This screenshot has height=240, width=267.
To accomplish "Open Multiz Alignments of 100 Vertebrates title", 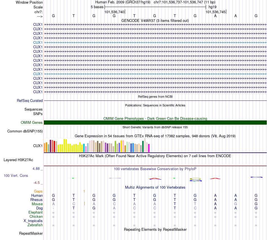I will (x=155, y=188).
